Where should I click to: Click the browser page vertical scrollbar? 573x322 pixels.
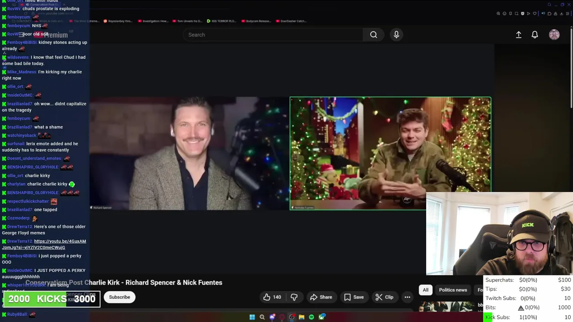(x=571, y=67)
